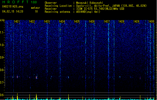Viewport: 157px width, 100px height.
Task: Click the 0.8 kHz frequency tick label
Action: (x=2, y=70)
